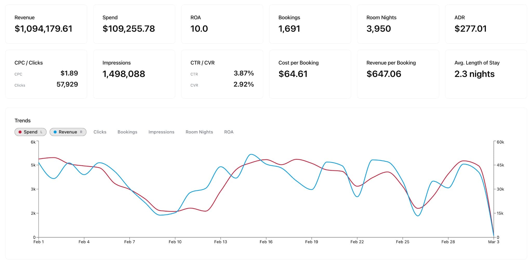Image resolution: width=532 pixels, height=264 pixels.
Task: Show Bookings on the Trends chart
Action: pyautogui.click(x=127, y=132)
